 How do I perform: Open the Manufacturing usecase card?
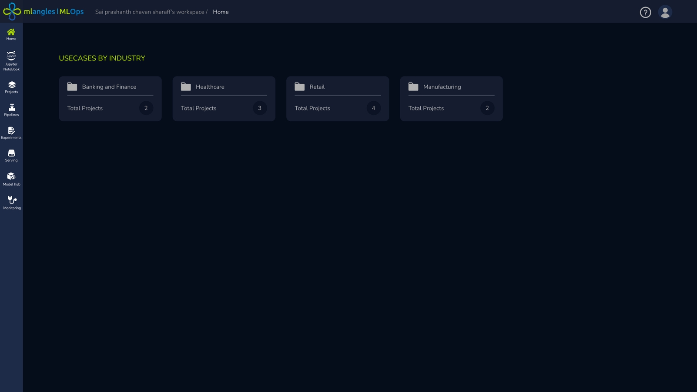pyautogui.click(x=451, y=99)
